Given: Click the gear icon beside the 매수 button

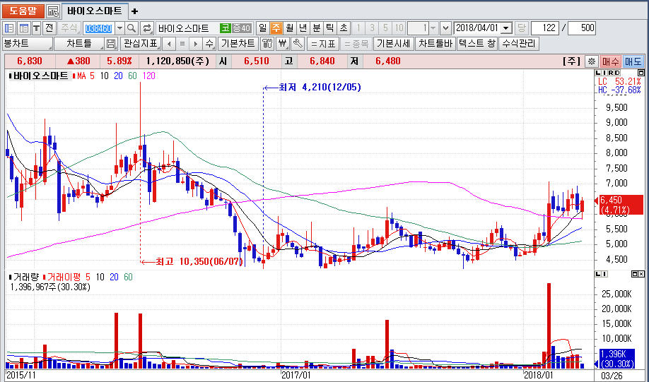Looking at the screenshot, I should click(x=591, y=61).
